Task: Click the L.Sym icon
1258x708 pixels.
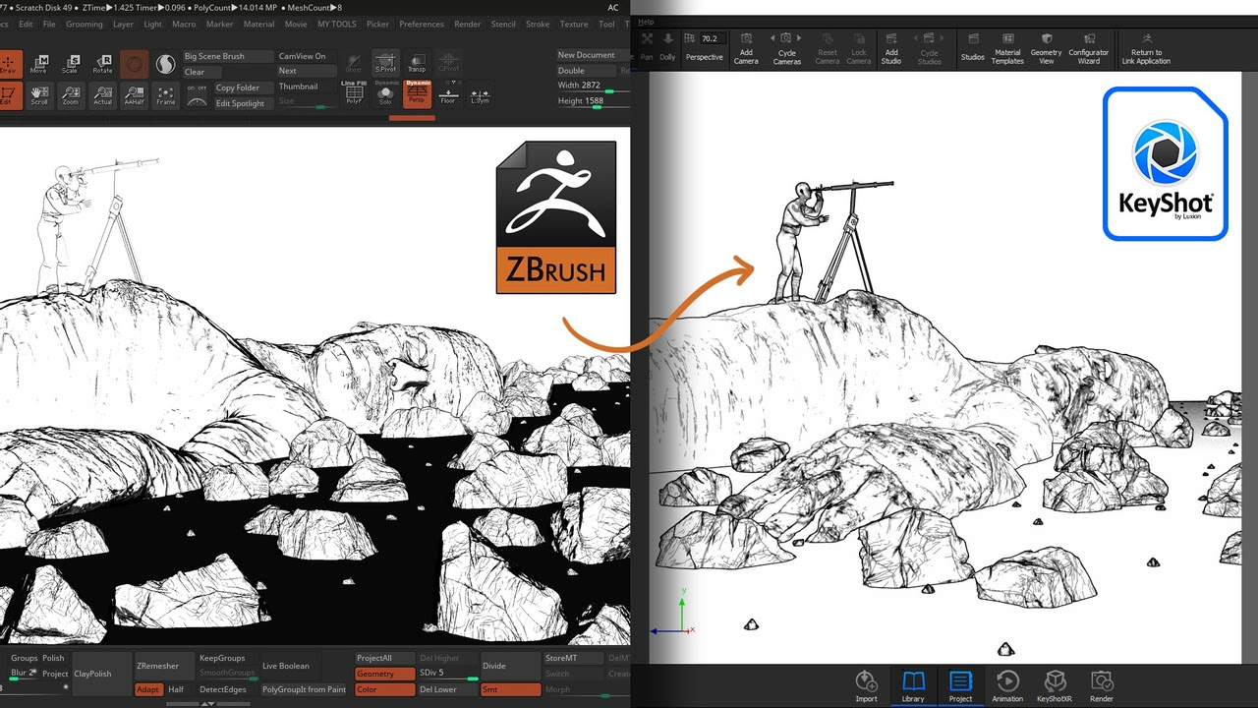Action: coord(480,93)
